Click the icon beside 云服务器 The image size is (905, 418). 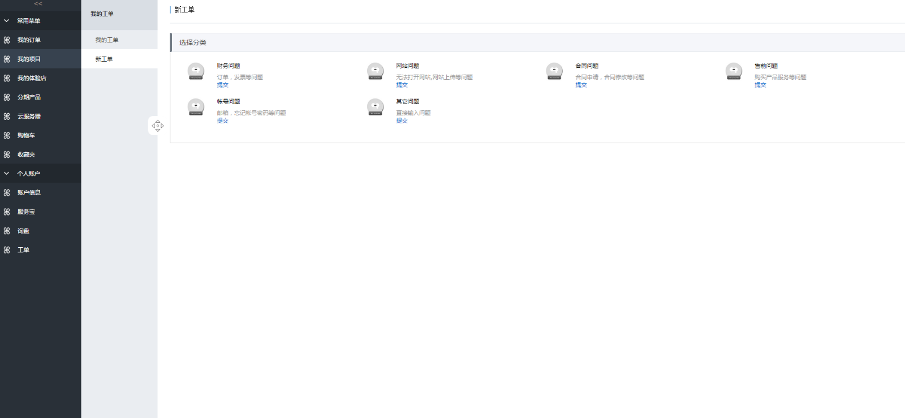click(x=7, y=117)
